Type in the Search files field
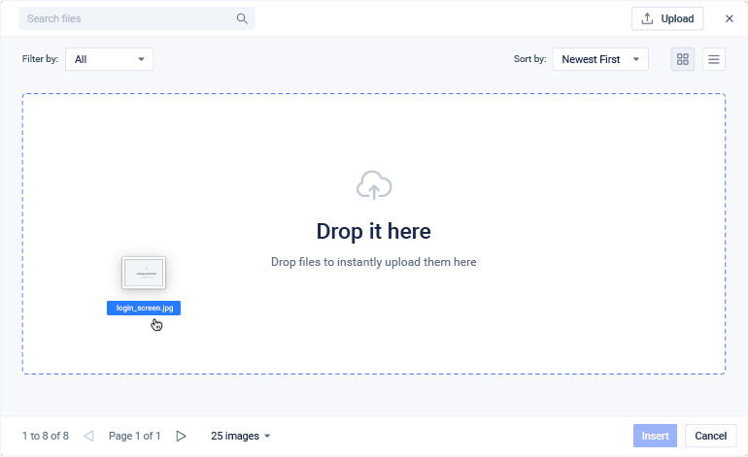 tap(126, 18)
